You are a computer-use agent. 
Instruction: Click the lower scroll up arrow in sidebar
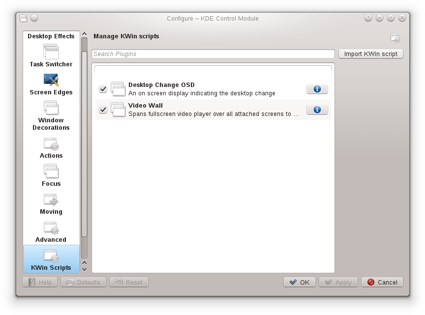pyautogui.click(x=84, y=263)
